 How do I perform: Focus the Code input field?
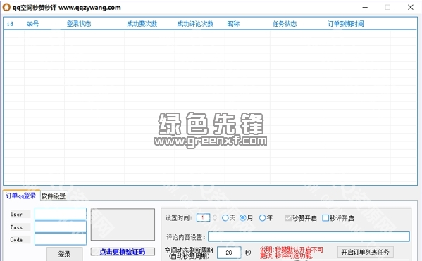61,239
